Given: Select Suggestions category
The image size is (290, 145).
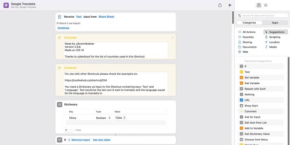Looking at the screenshot, I should tap(276, 32).
